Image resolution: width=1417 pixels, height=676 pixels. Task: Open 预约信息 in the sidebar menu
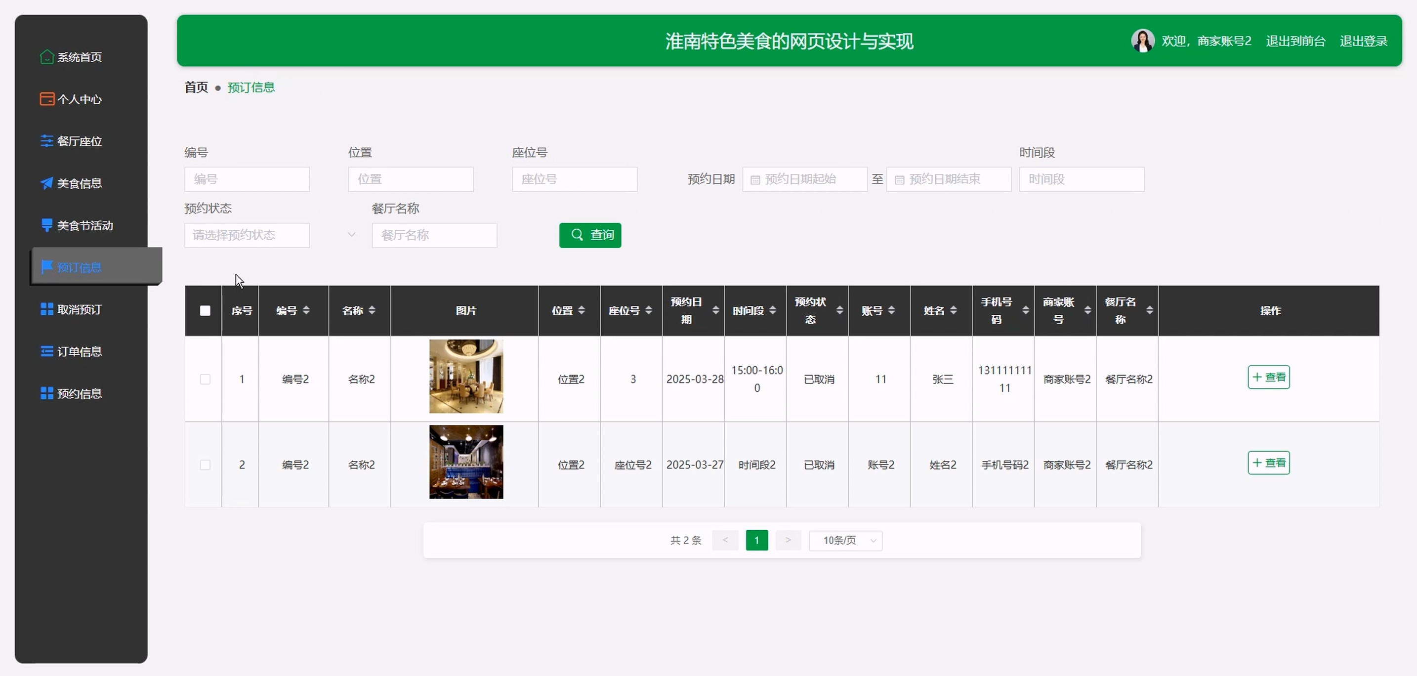[x=79, y=393]
